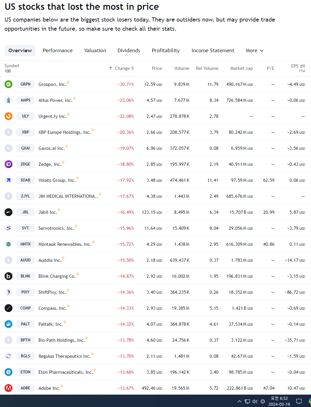Click Jabil's 123.15 USD price
Viewport: 311px width, 407px height.
coord(152,212)
